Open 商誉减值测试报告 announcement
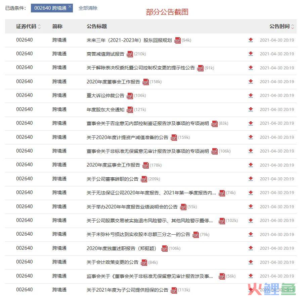304x297 pixels. 105,54
